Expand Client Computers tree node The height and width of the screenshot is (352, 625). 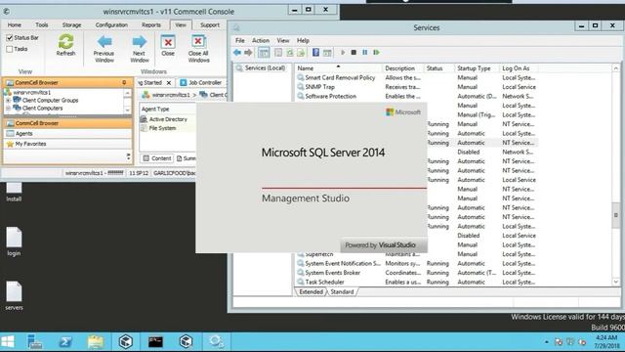[8, 109]
